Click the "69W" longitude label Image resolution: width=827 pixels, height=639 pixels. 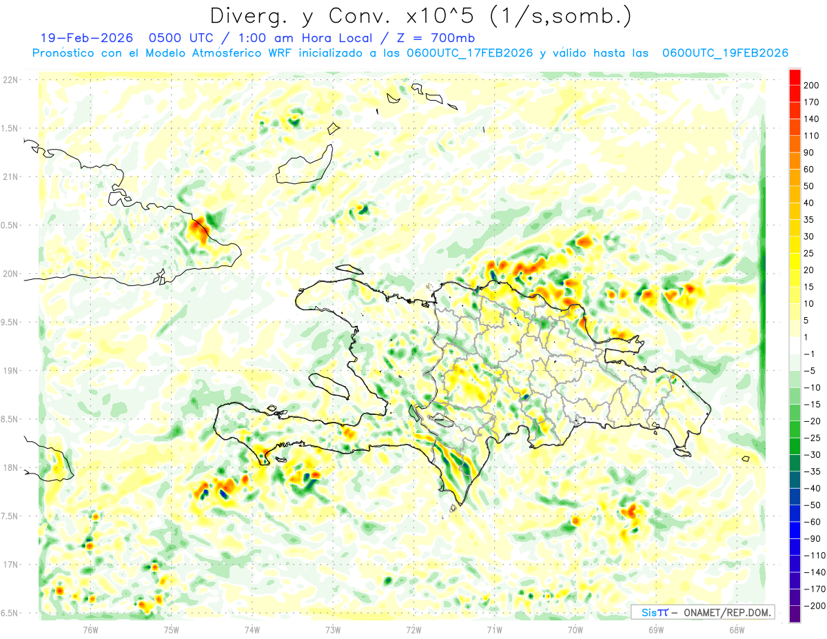tap(656, 629)
